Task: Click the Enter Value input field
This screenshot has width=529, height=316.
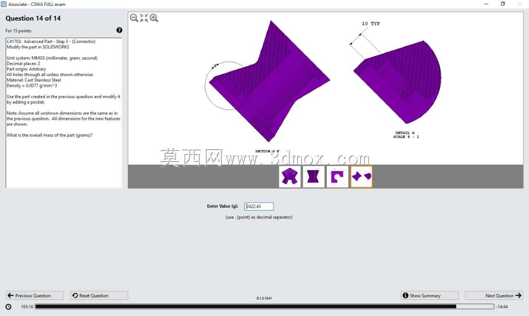Action: (x=259, y=206)
